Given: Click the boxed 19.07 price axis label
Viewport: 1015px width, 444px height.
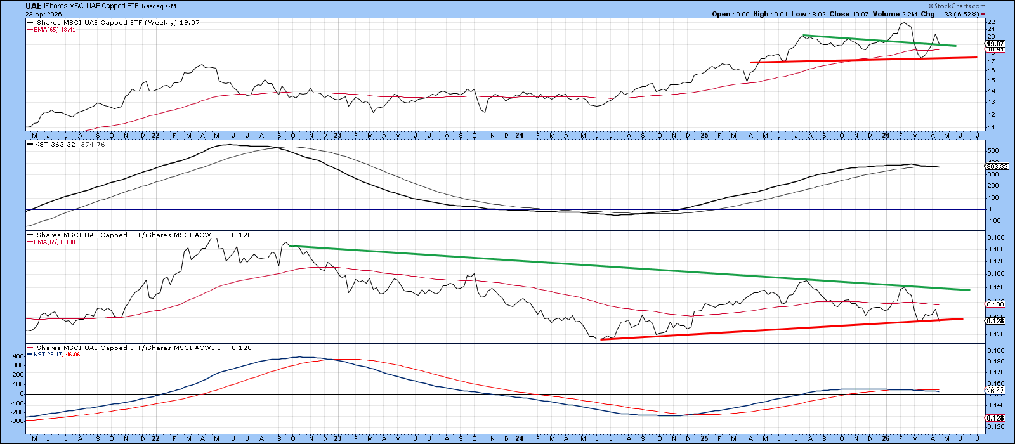Looking at the screenshot, I should point(994,44).
